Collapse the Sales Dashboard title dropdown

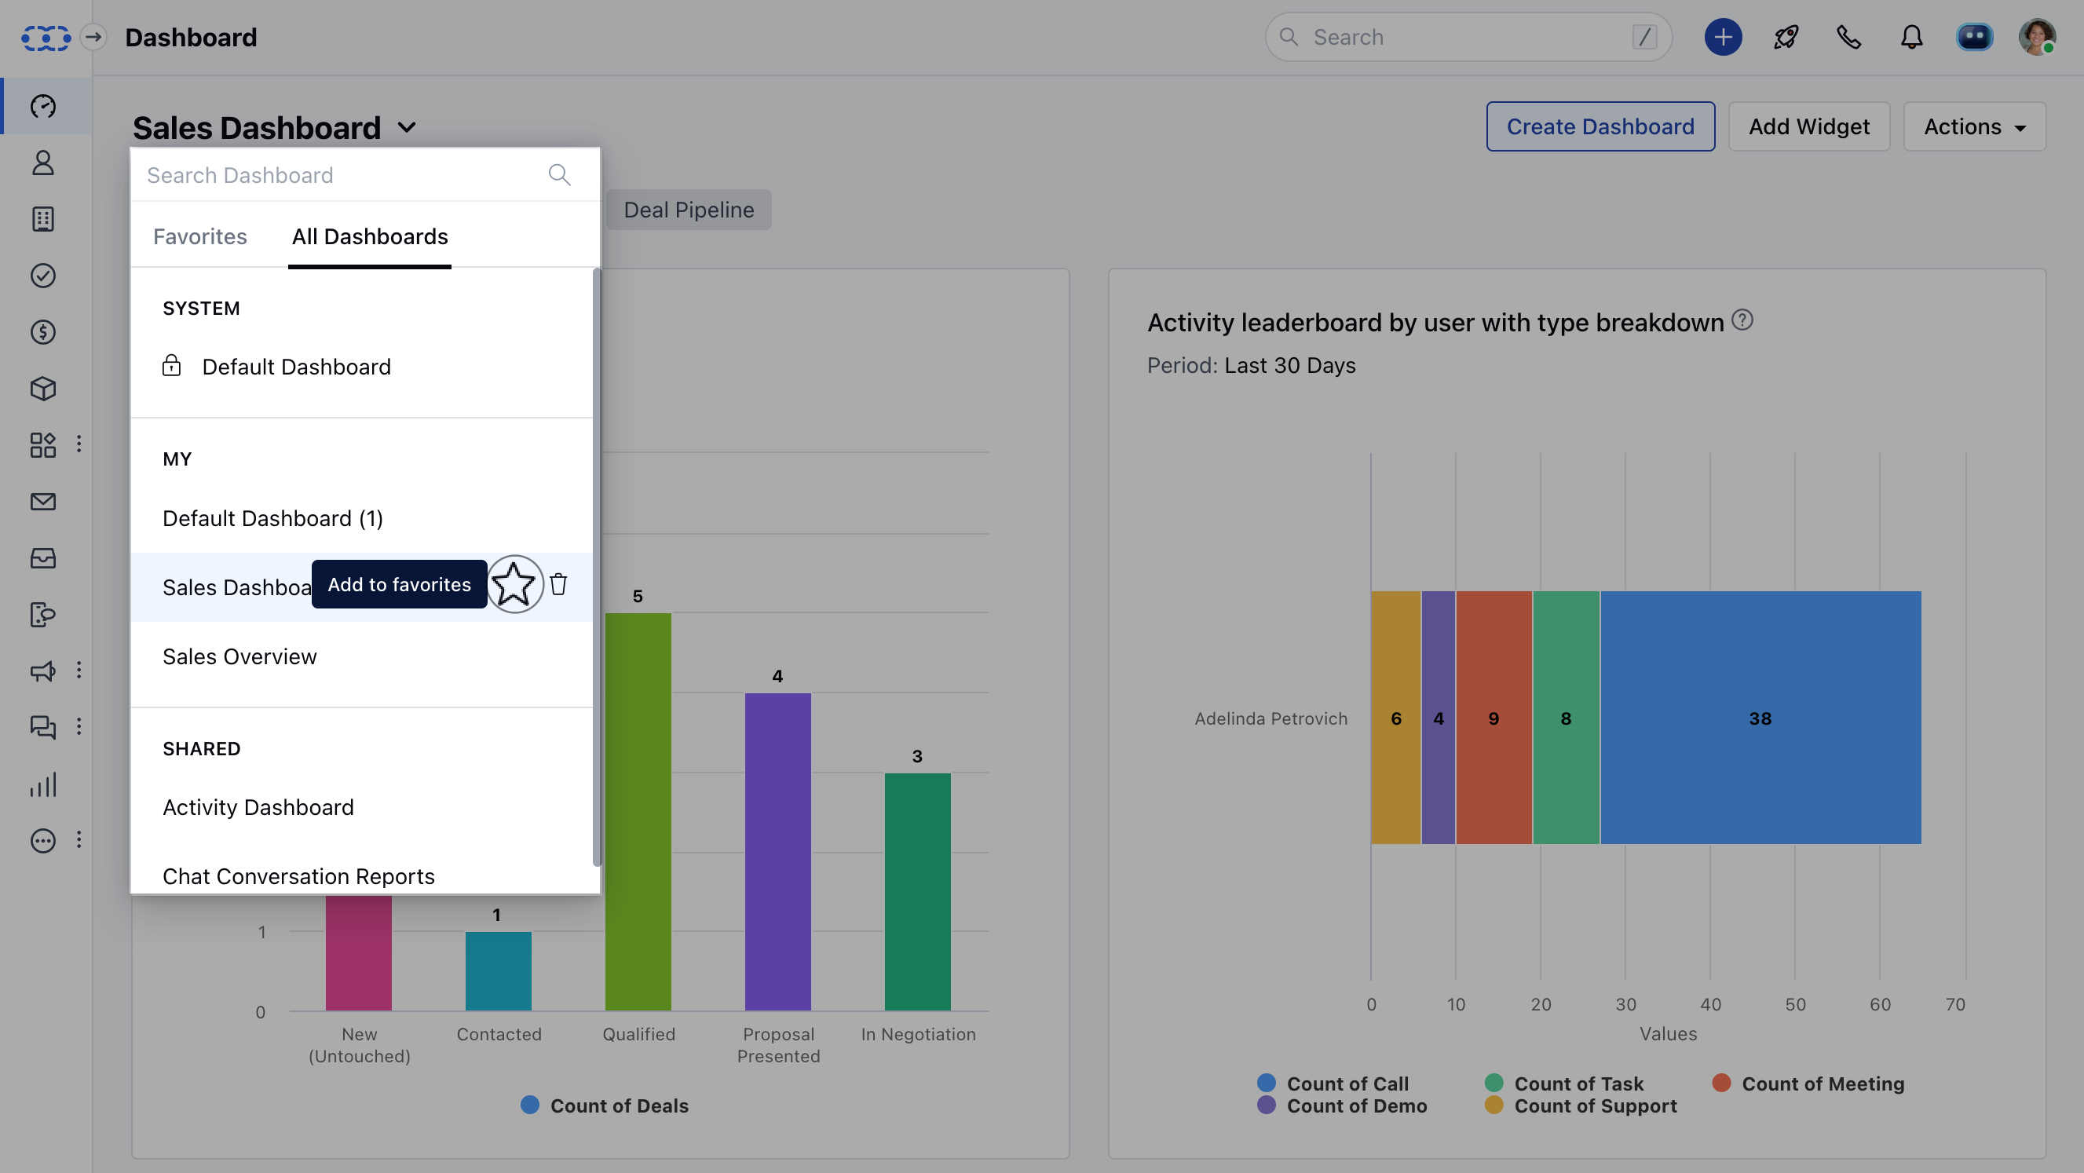[407, 128]
